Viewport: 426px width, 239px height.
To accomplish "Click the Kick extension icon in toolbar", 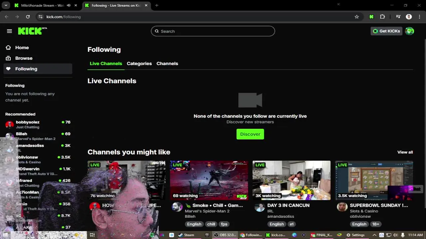I will point(371,17).
